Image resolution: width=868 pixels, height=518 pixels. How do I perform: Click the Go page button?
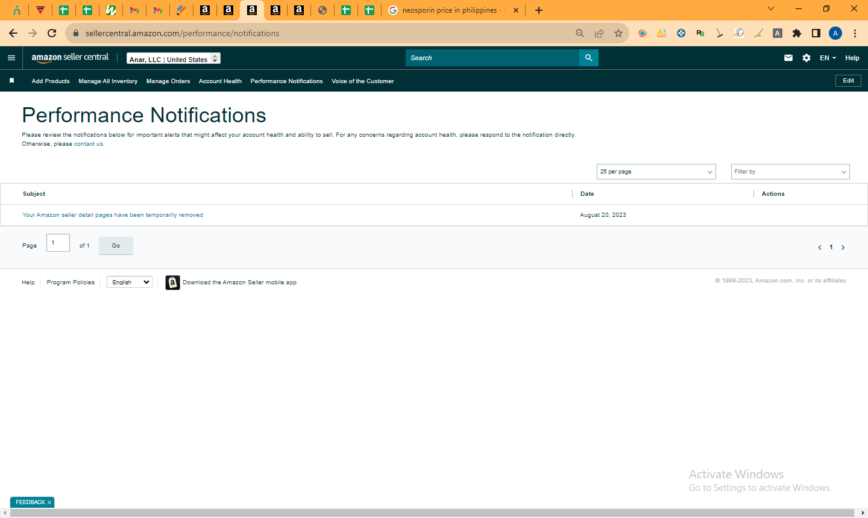click(116, 246)
